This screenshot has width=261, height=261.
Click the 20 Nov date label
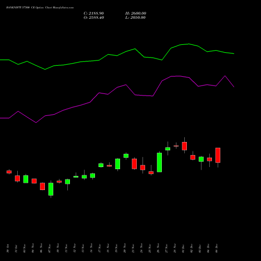[x=125, y=248]
